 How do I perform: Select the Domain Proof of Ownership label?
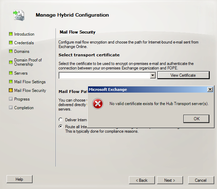28,62
